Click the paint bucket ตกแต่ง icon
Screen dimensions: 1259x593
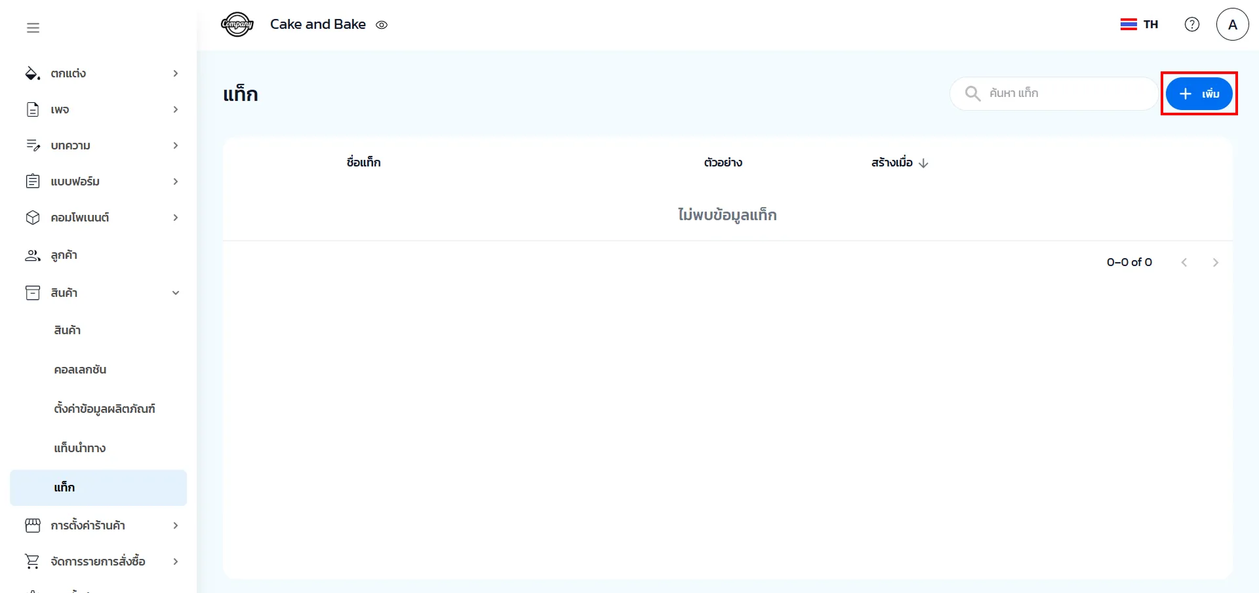(x=32, y=73)
